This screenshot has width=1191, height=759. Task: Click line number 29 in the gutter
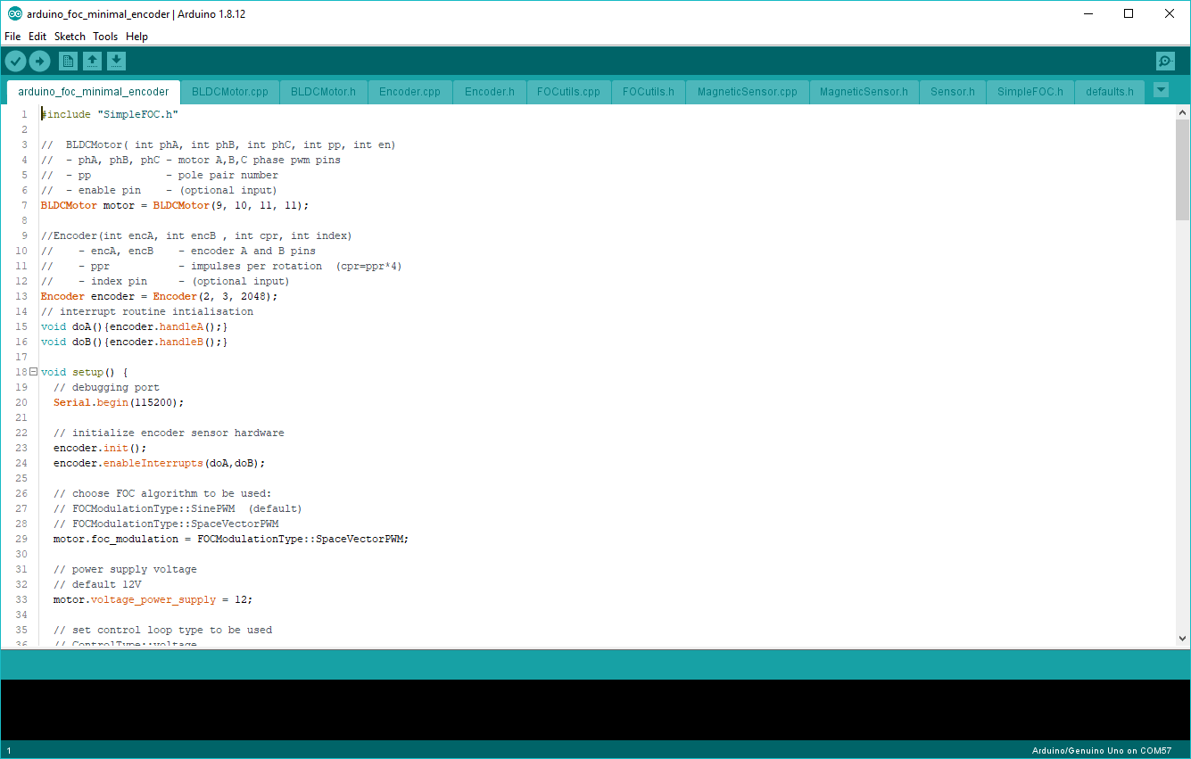tap(21, 539)
